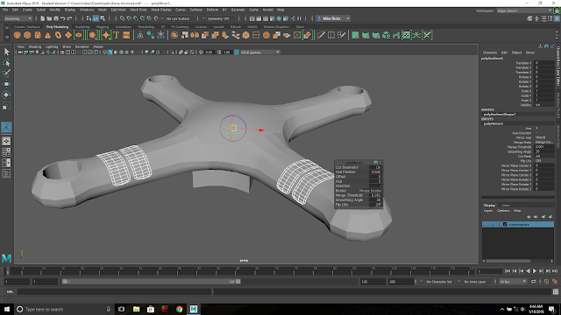Open the Symmetry Off dropdown

tap(221, 18)
